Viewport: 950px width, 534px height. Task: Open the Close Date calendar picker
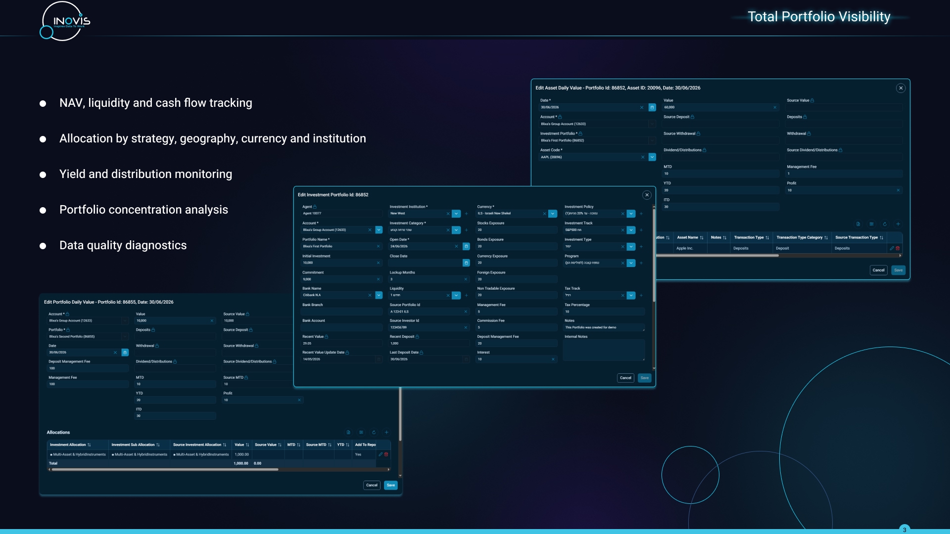tap(466, 263)
